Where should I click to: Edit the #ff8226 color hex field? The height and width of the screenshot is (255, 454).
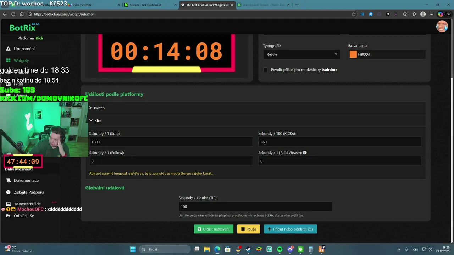pos(390,55)
